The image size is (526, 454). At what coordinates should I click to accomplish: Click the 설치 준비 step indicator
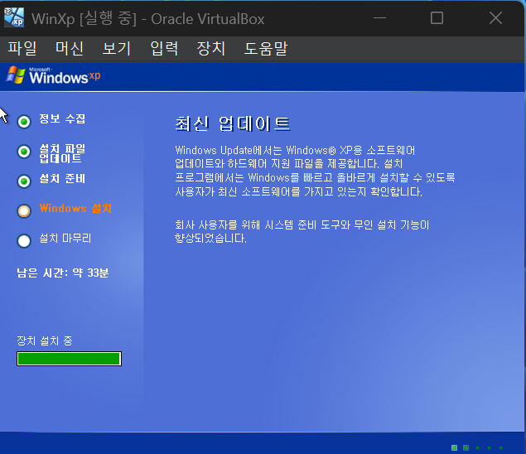click(24, 181)
